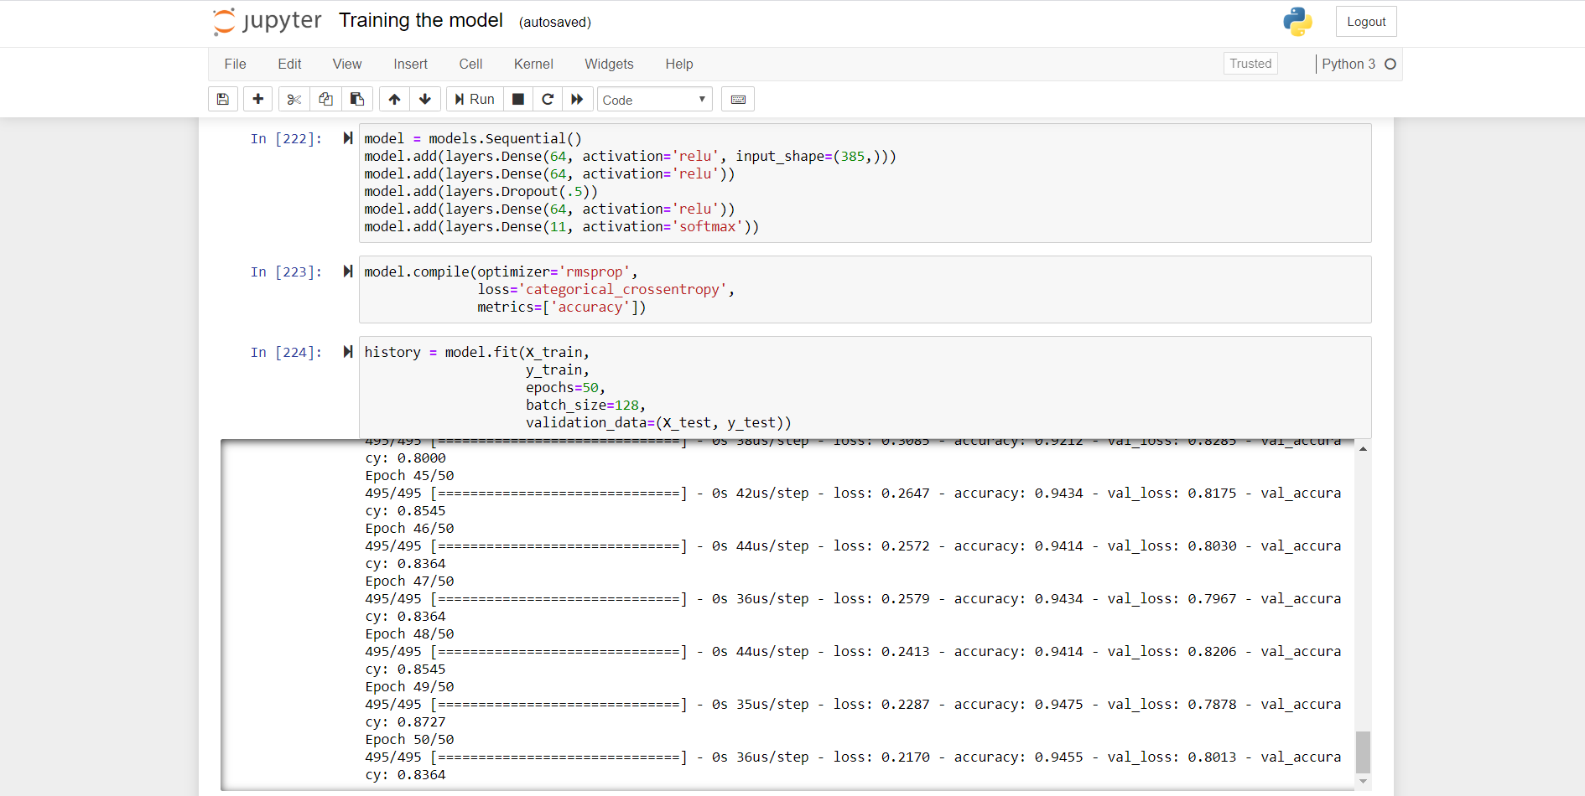
Task: Run cell 222 using its side run marker
Action: coord(348,138)
